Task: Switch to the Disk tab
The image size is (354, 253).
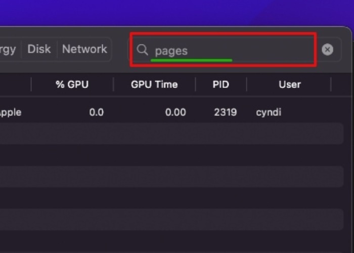Action: pyautogui.click(x=39, y=49)
